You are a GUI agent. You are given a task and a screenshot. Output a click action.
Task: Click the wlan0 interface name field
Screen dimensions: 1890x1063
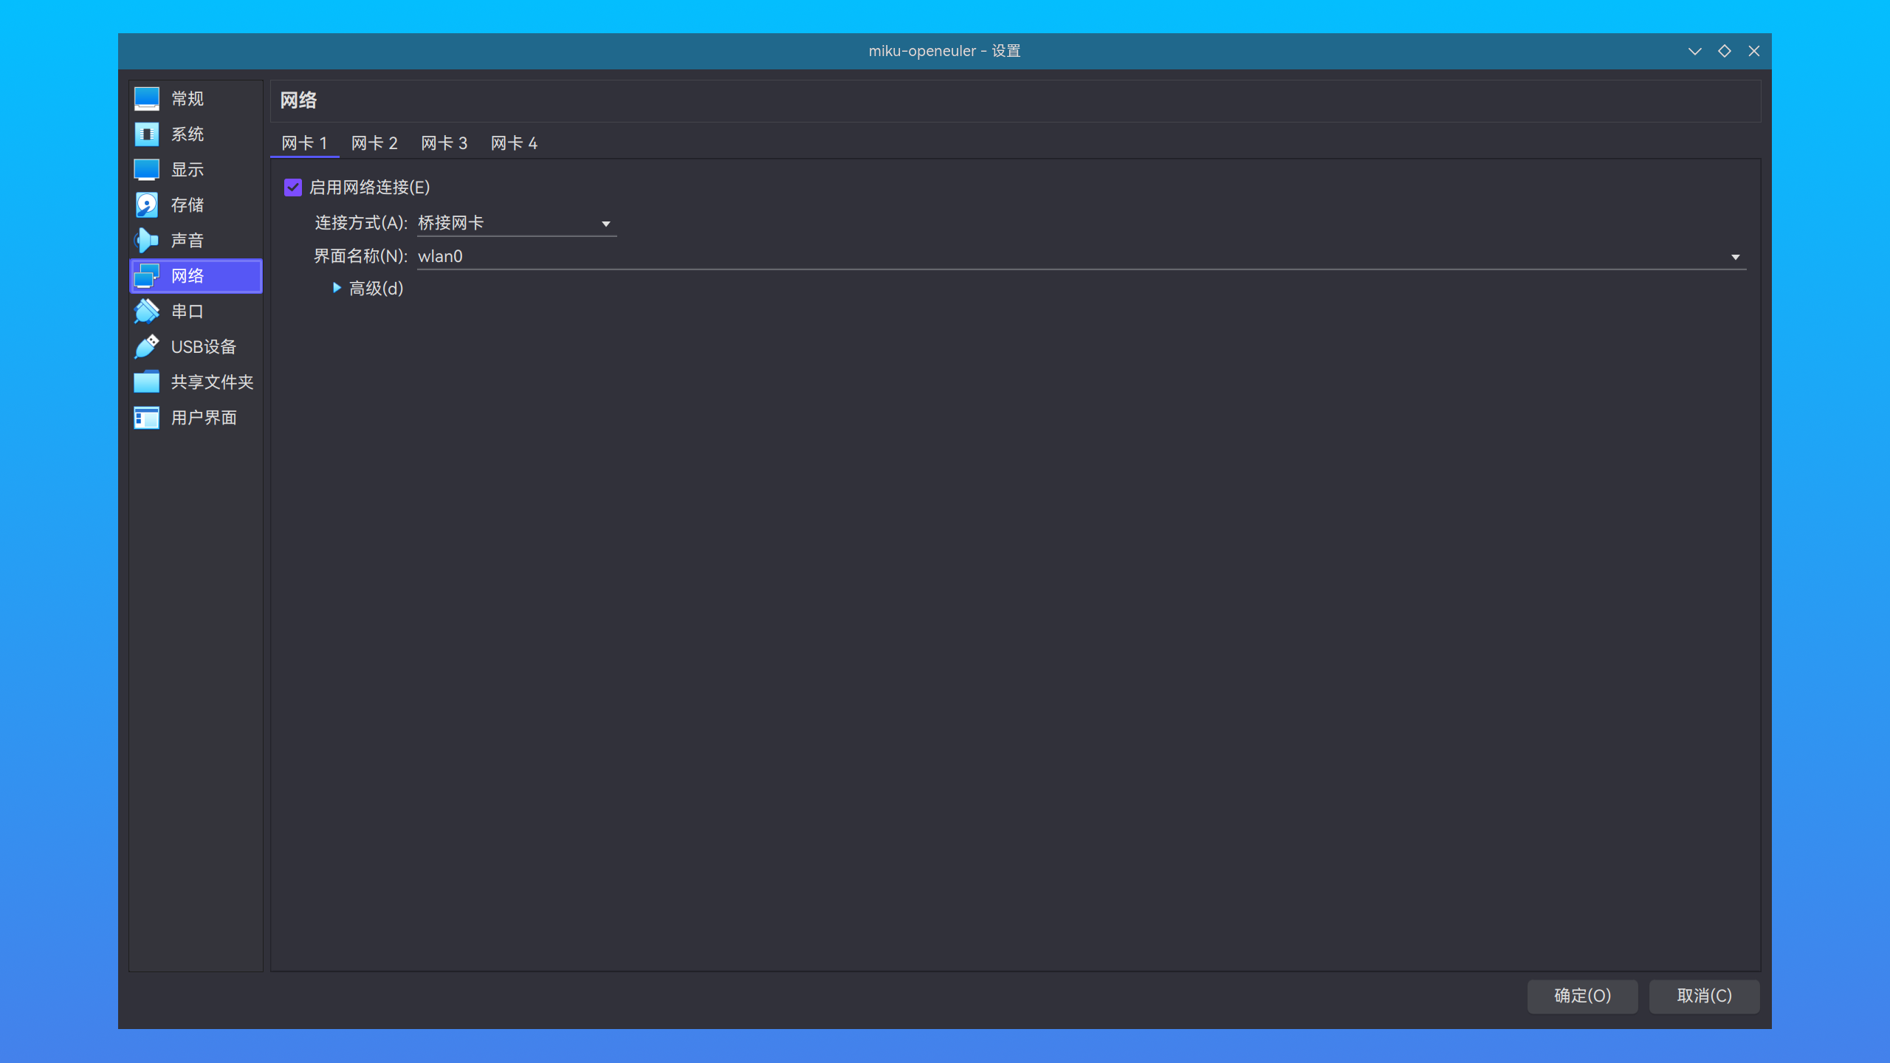click(1082, 256)
